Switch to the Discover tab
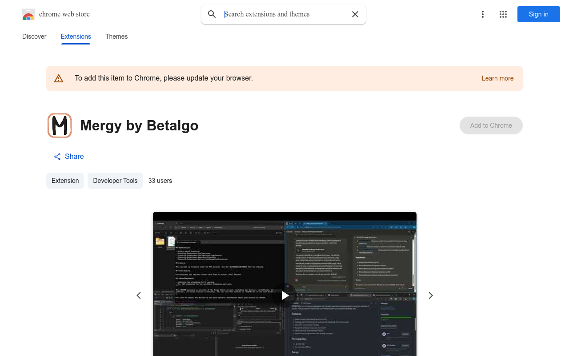This screenshot has width=569, height=356. pyautogui.click(x=34, y=36)
